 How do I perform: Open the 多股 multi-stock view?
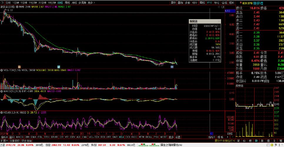[188, 3]
